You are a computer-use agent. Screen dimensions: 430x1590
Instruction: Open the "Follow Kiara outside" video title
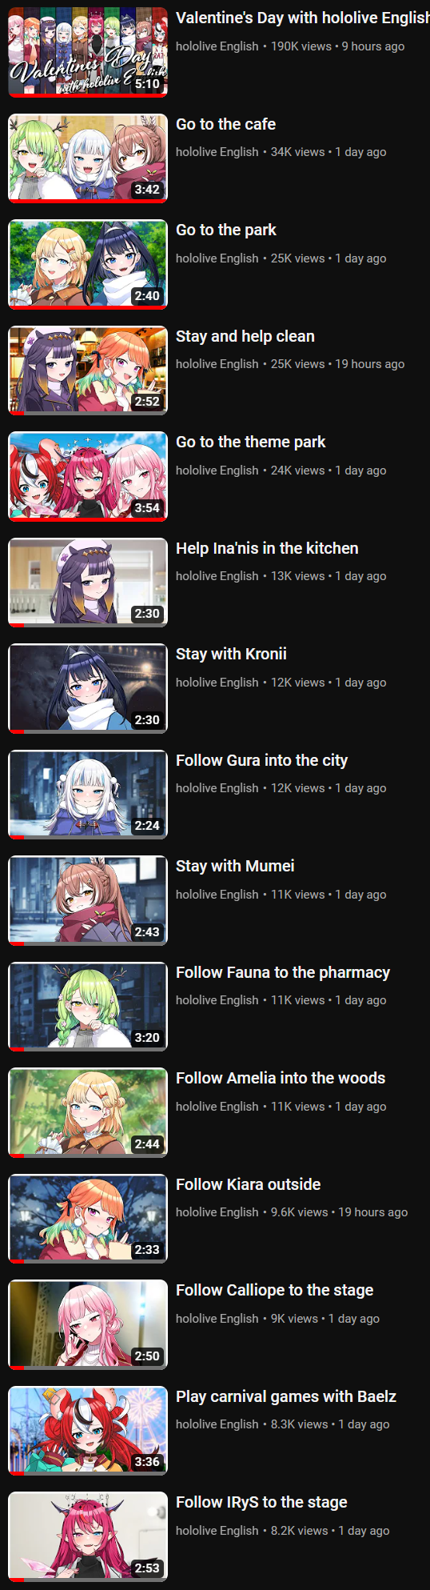[x=248, y=1184]
